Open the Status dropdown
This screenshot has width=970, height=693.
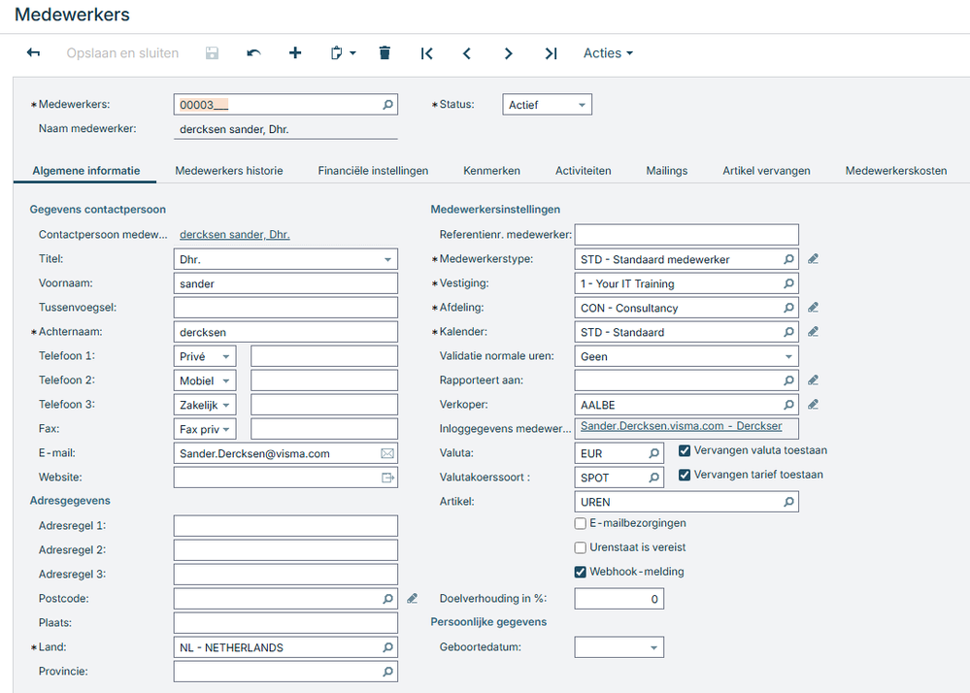[547, 105]
